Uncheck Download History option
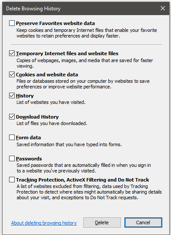Image resolution: width=171 pixels, height=235 pixels. tap(12, 117)
